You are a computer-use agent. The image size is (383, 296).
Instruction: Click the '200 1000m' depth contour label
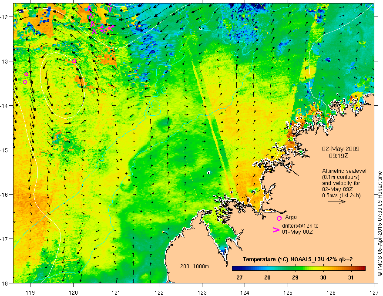tap(195, 266)
